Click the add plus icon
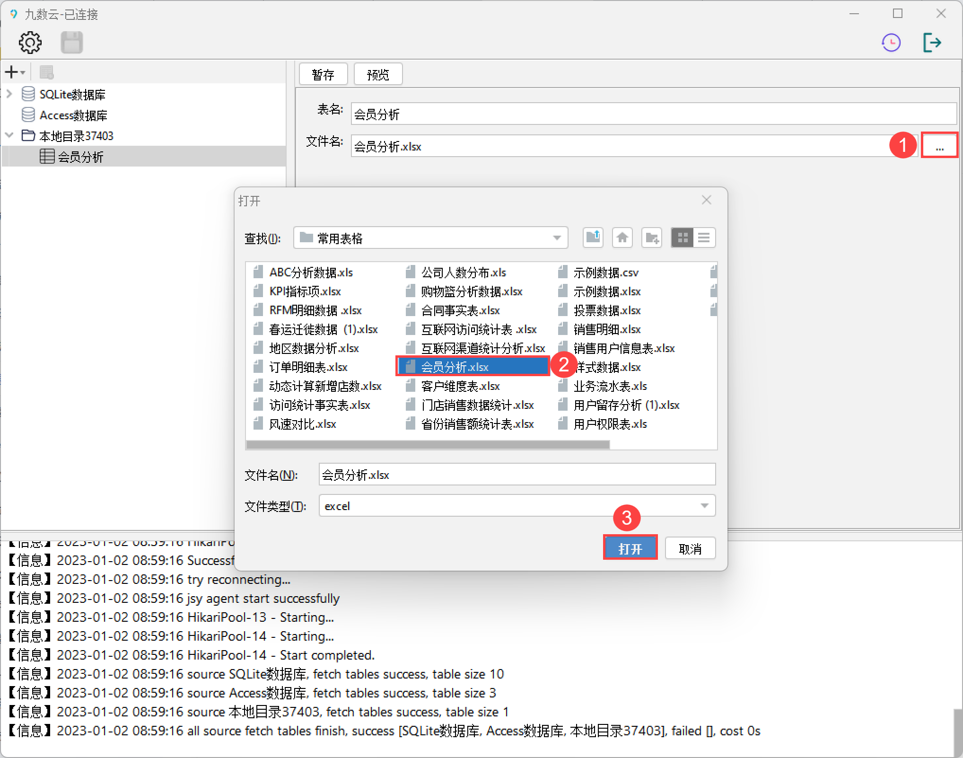Viewport: 963px width, 758px height. click(x=11, y=72)
